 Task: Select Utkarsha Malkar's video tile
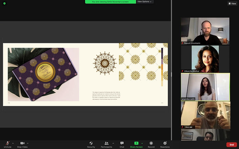tap(205, 59)
